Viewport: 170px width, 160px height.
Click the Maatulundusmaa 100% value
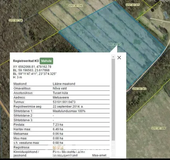(69, 111)
